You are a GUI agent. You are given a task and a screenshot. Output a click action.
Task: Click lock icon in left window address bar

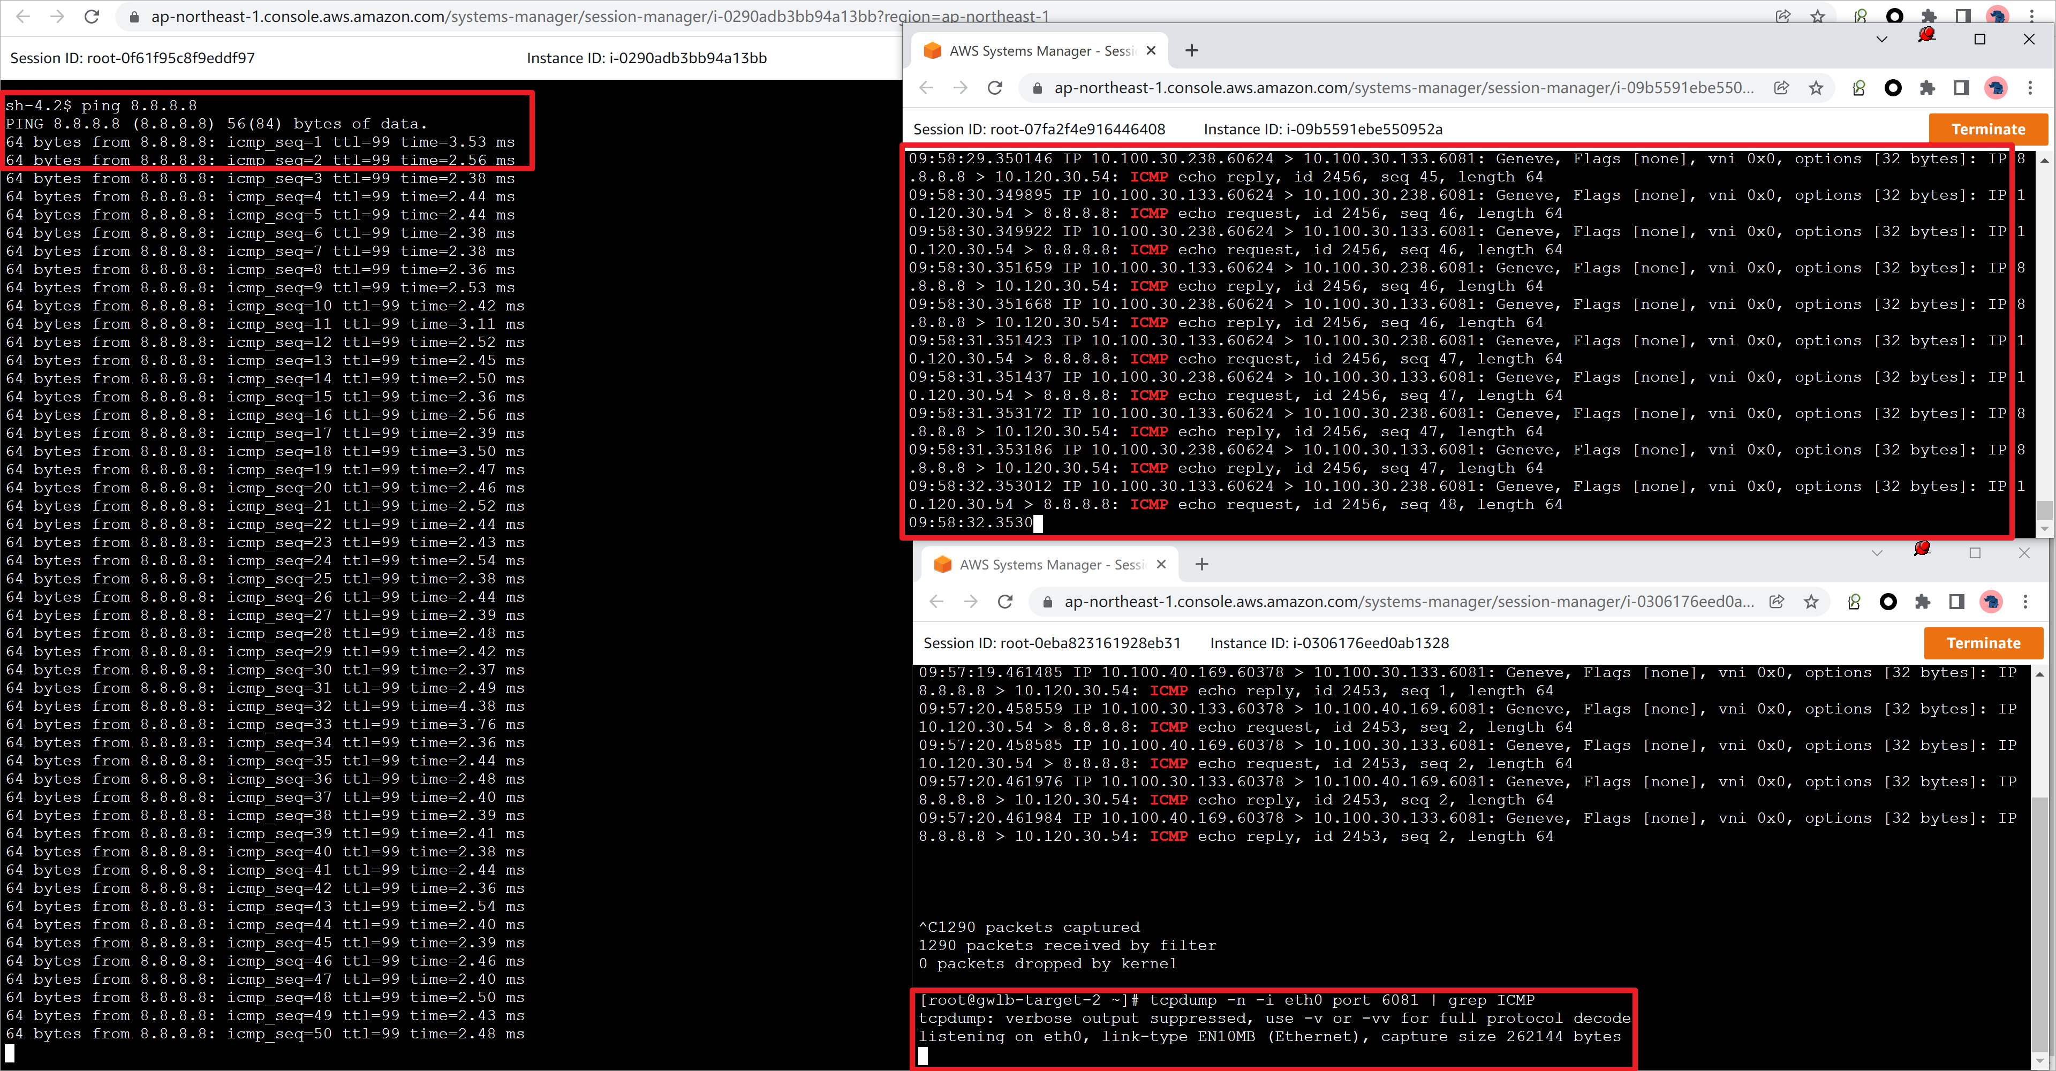tap(134, 17)
